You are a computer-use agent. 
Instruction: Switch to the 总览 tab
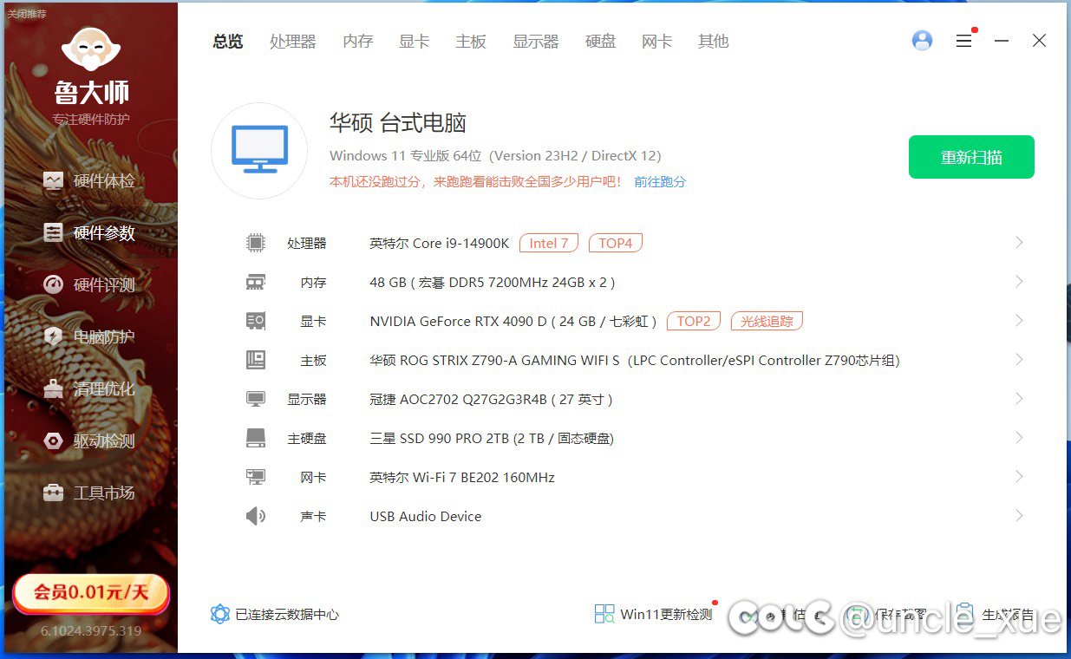pos(228,42)
